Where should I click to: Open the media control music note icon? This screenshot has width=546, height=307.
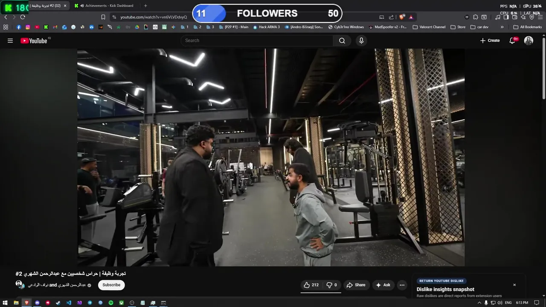click(x=497, y=17)
